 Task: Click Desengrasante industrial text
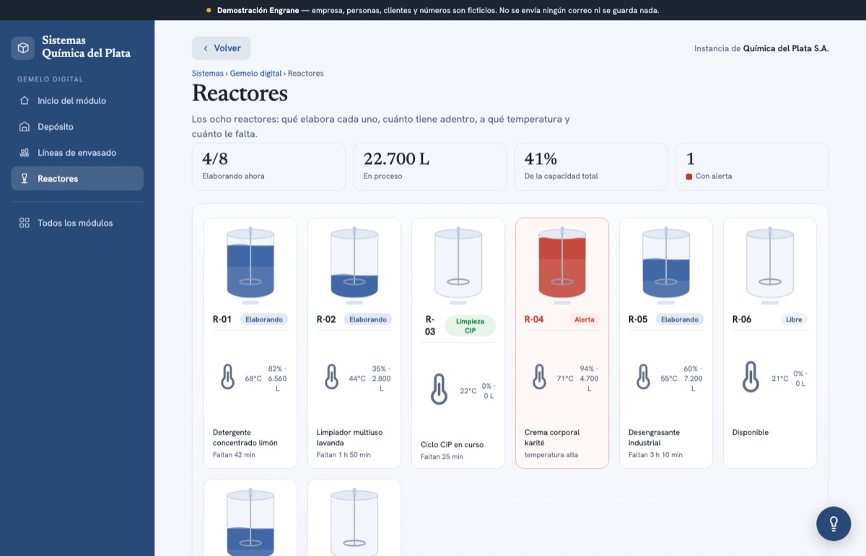click(655, 438)
